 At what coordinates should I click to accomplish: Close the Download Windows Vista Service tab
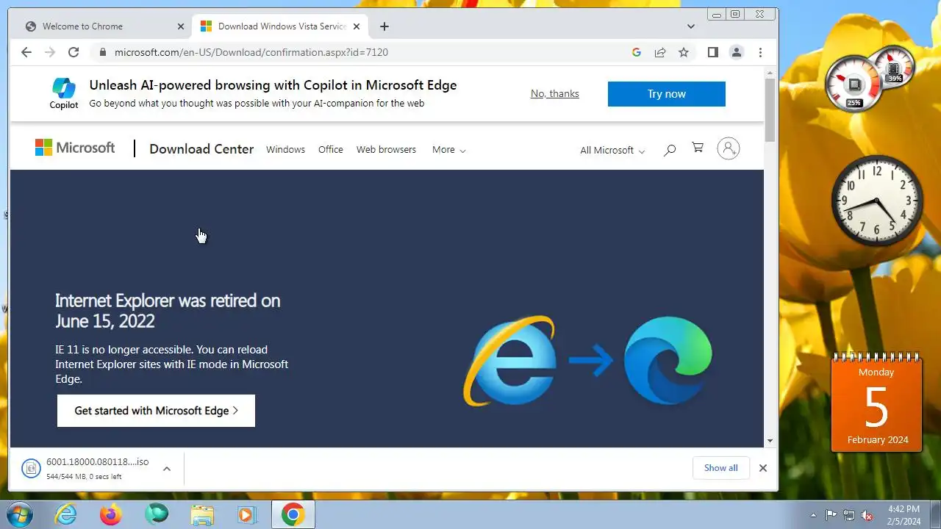click(x=357, y=26)
